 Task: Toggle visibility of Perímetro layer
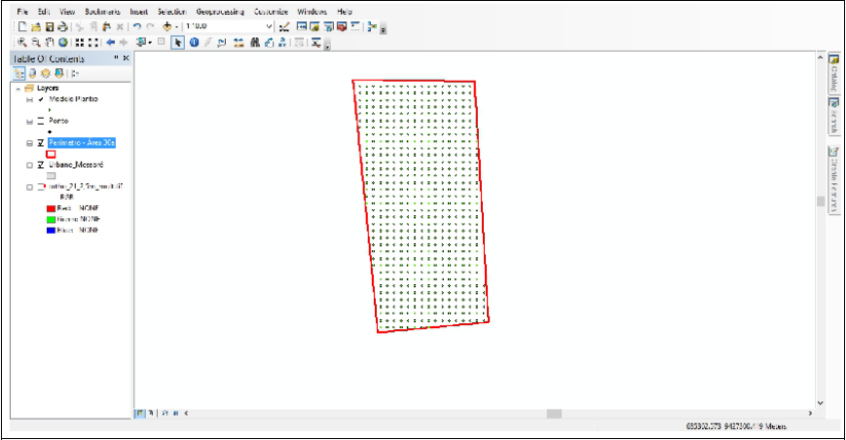pos(40,143)
